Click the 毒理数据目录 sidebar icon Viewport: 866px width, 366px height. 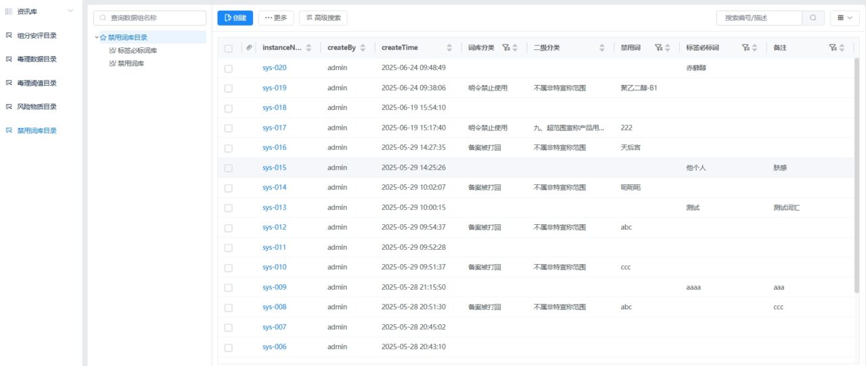9,59
